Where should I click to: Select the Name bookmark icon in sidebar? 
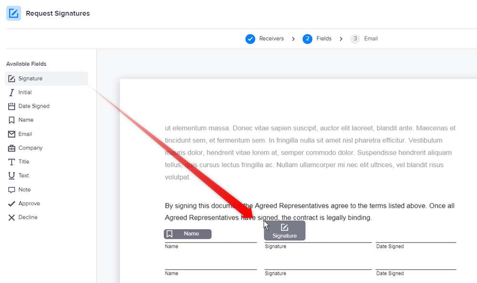click(11, 120)
